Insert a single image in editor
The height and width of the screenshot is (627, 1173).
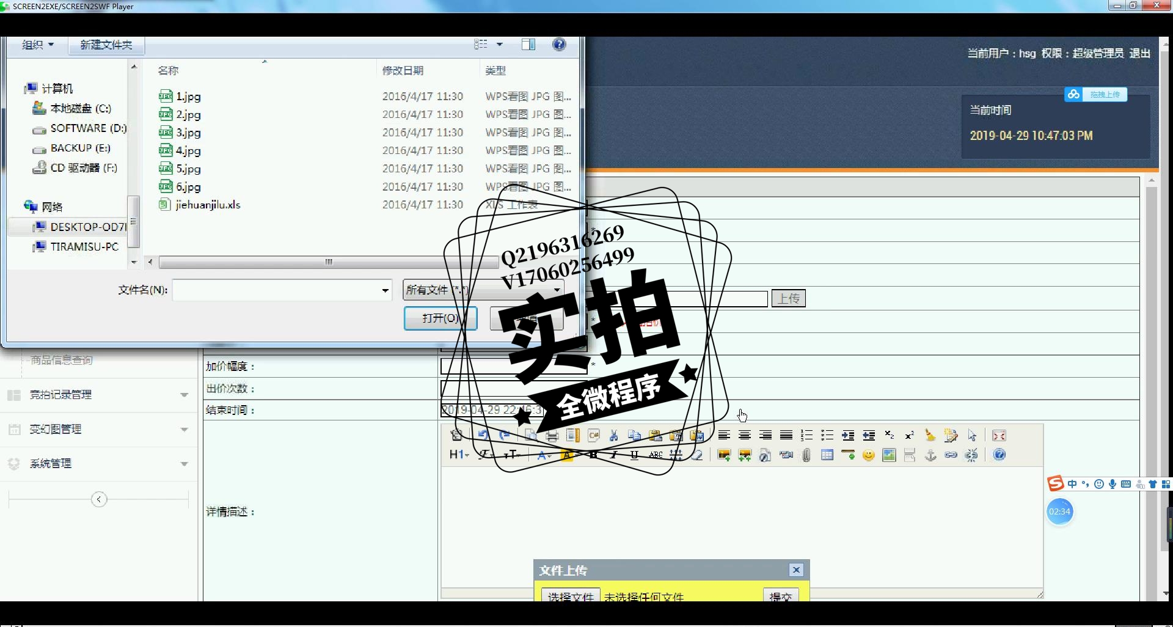(724, 455)
